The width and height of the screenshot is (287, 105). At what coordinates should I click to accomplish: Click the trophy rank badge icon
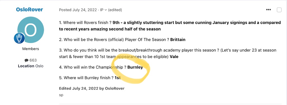[19, 39]
